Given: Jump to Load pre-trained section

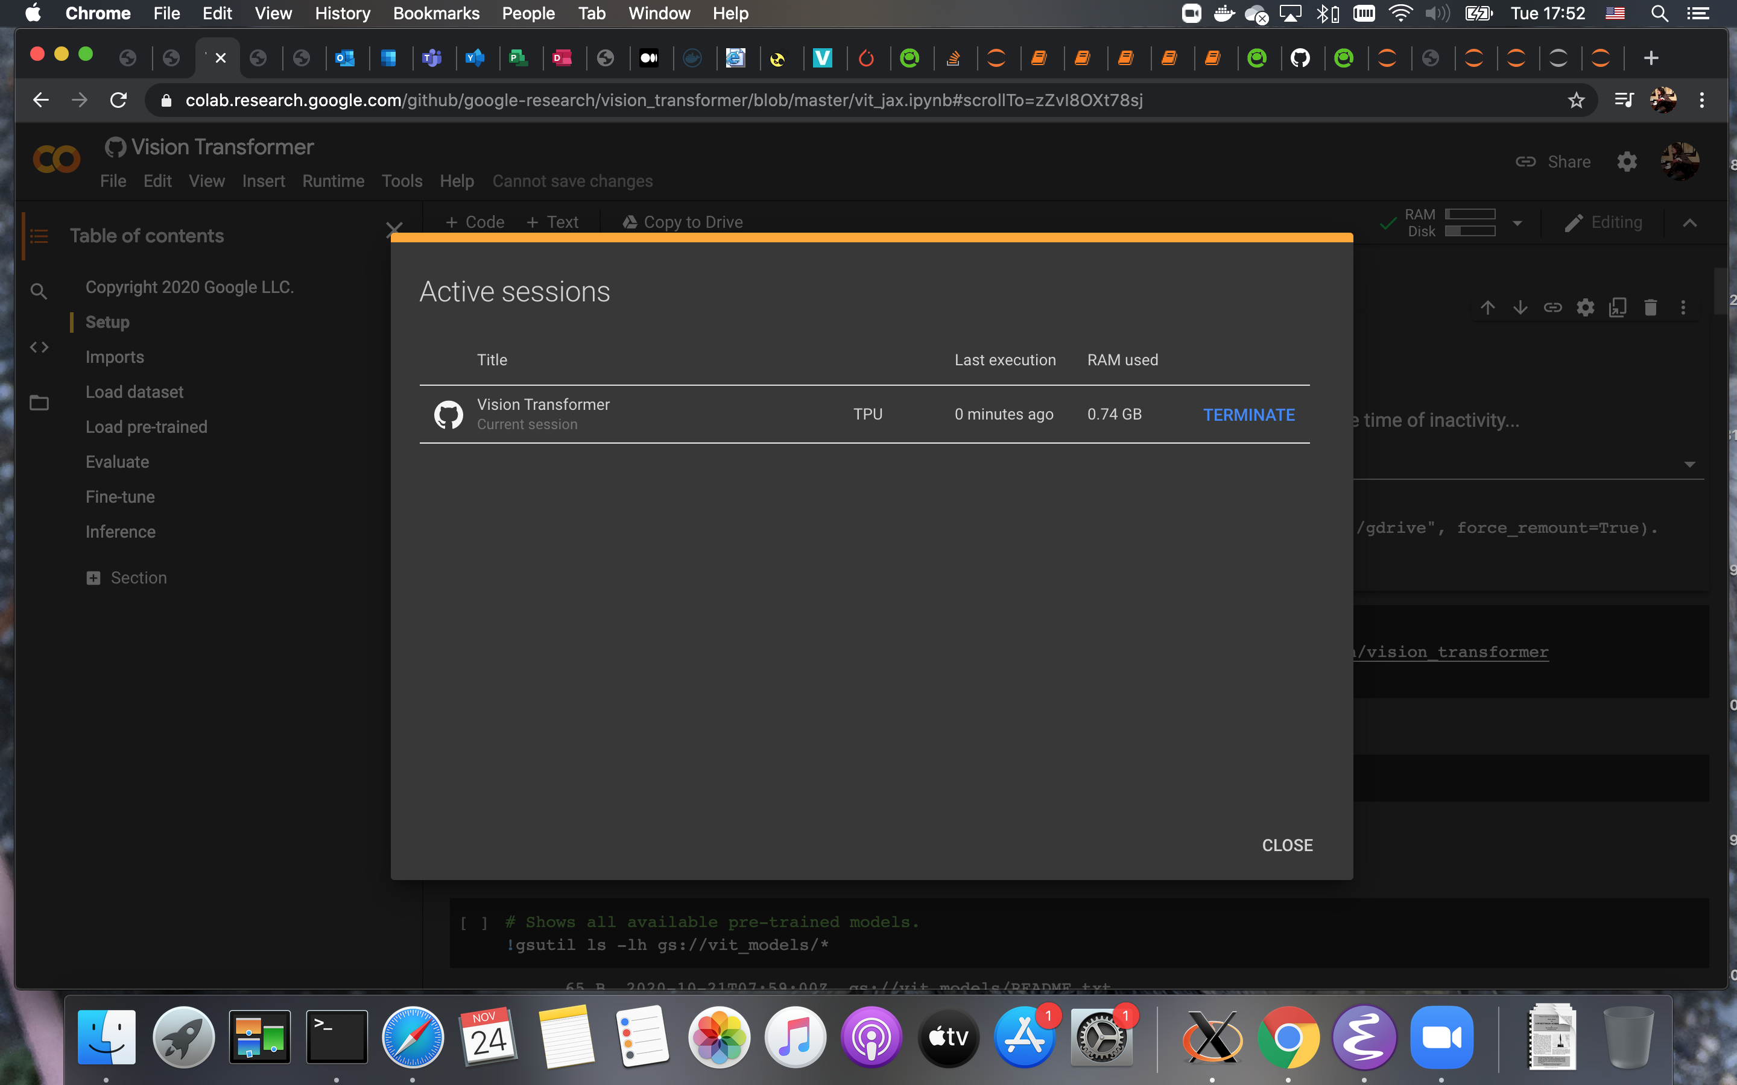Looking at the screenshot, I should click(147, 427).
